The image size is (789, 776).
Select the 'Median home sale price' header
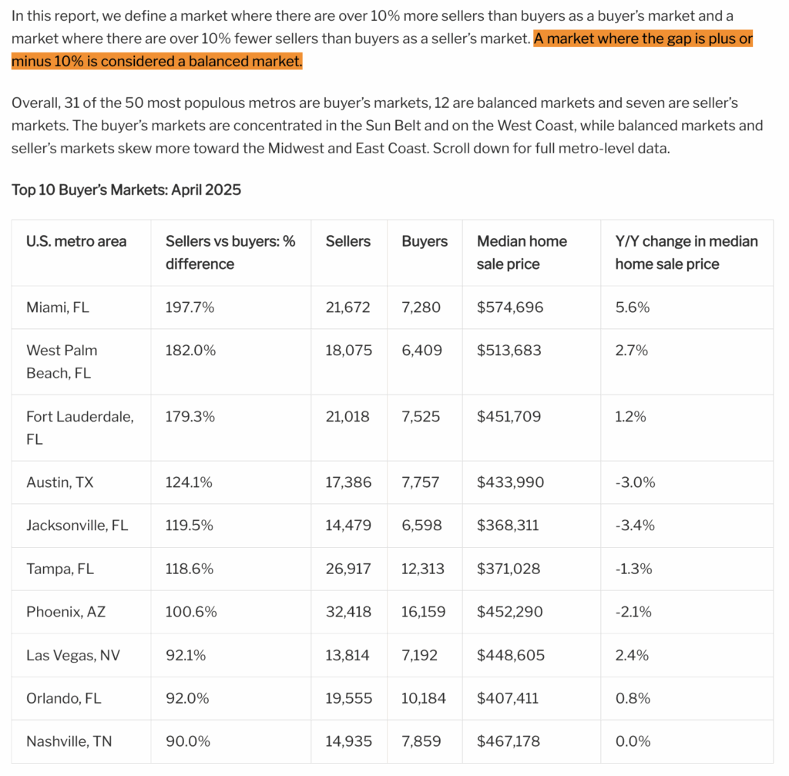522,253
